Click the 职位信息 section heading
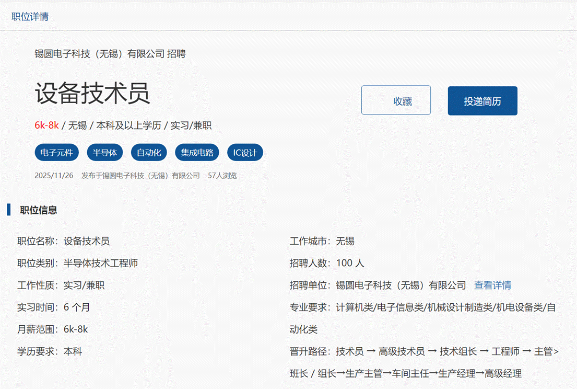This screenshot has width=577, height=389. tap(39, 210)
